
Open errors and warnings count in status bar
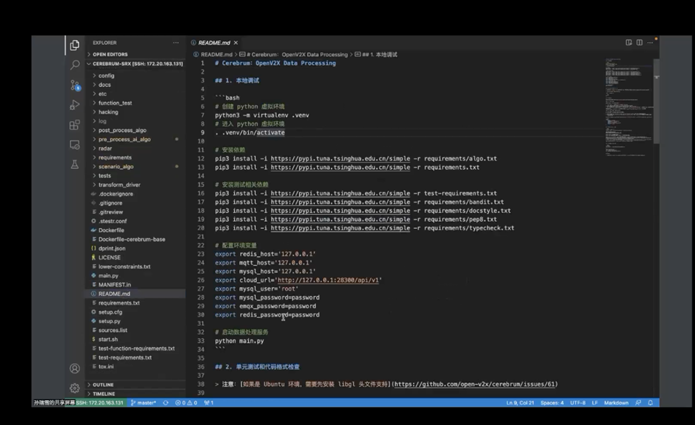[x=186, y=403]
